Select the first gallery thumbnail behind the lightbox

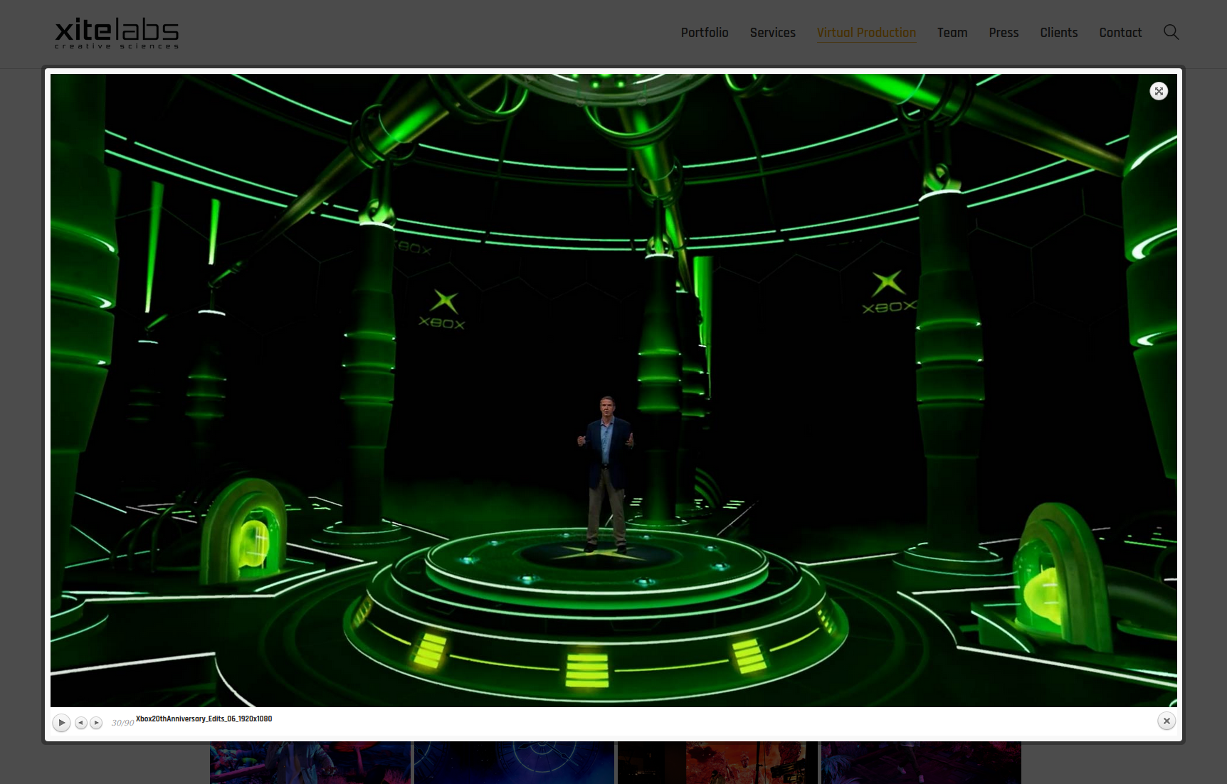[x=310, y=763]
